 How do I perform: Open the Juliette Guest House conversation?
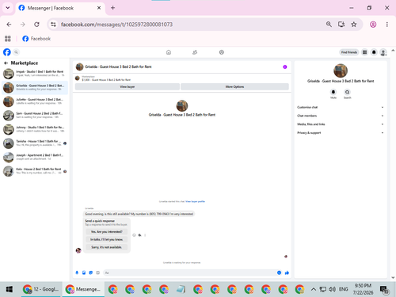(x=35, y=101)
